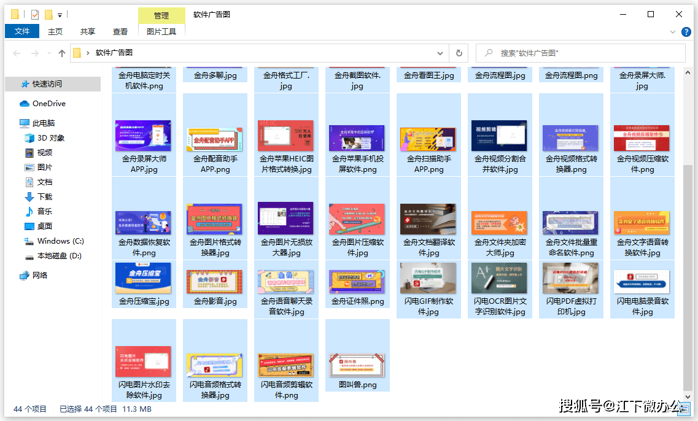The image size is (698, 421).
Task: Switch to the 图片工具 tab
Action: 161,31
